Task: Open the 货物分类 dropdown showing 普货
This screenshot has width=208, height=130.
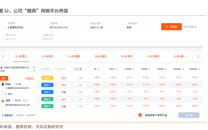Action: [x=142, y=27]
